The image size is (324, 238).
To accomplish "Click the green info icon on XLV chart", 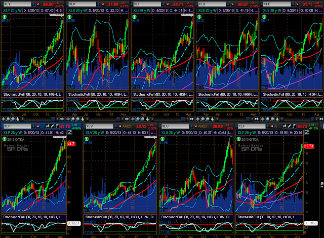I will [87, 139].
